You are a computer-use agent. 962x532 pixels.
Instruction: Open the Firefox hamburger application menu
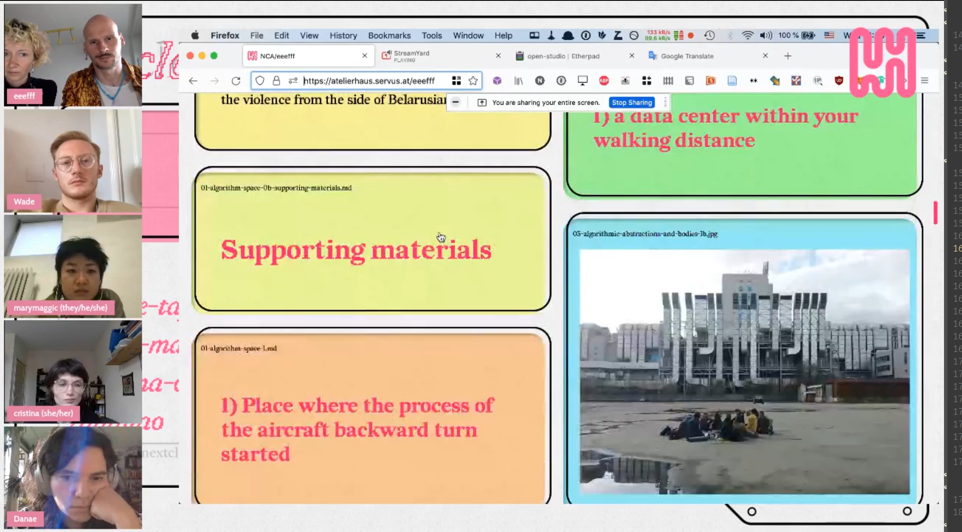coord(924,81)
